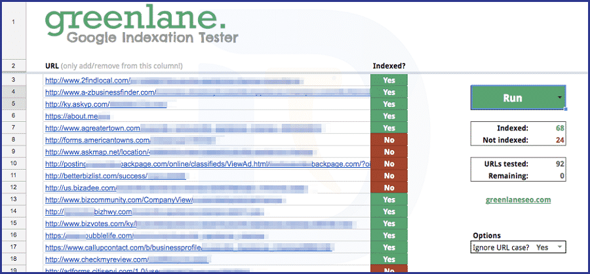
Task: Select row header 4
Action: (x=14, y=92)
